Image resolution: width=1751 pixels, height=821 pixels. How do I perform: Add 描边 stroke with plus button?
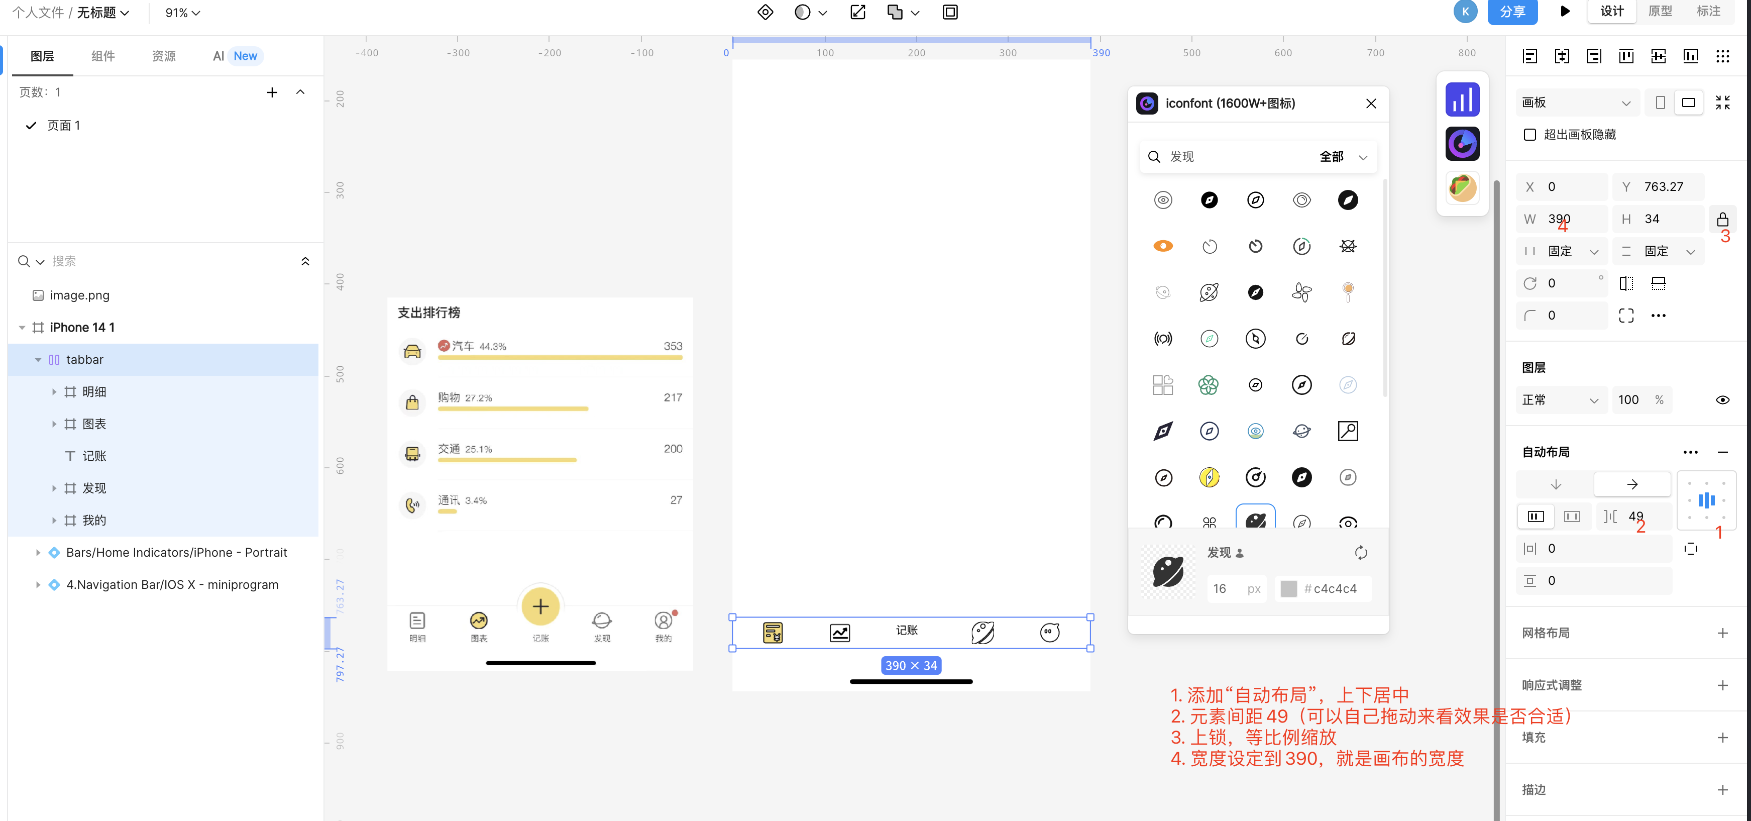tap(1722, 790)
